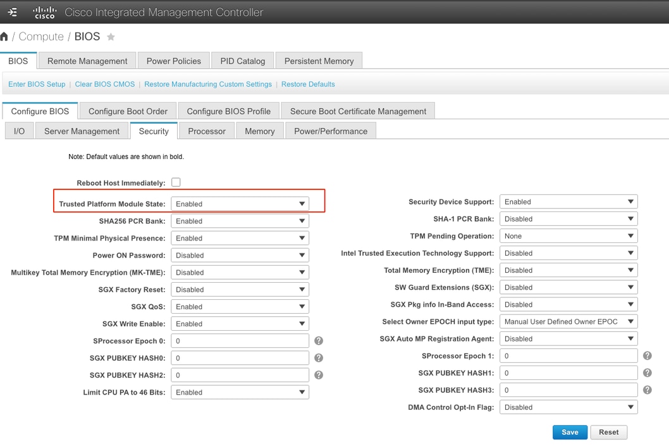
Task: Open help for SProcessor Epoch 1
Action: [647, 355]
